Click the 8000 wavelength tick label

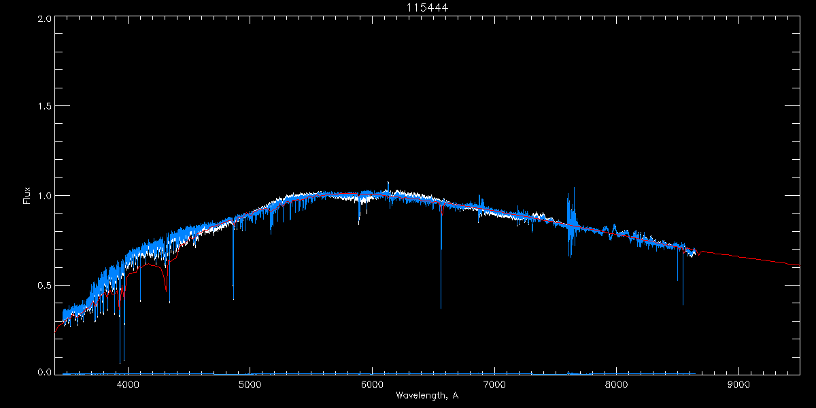tap(617, 384)
